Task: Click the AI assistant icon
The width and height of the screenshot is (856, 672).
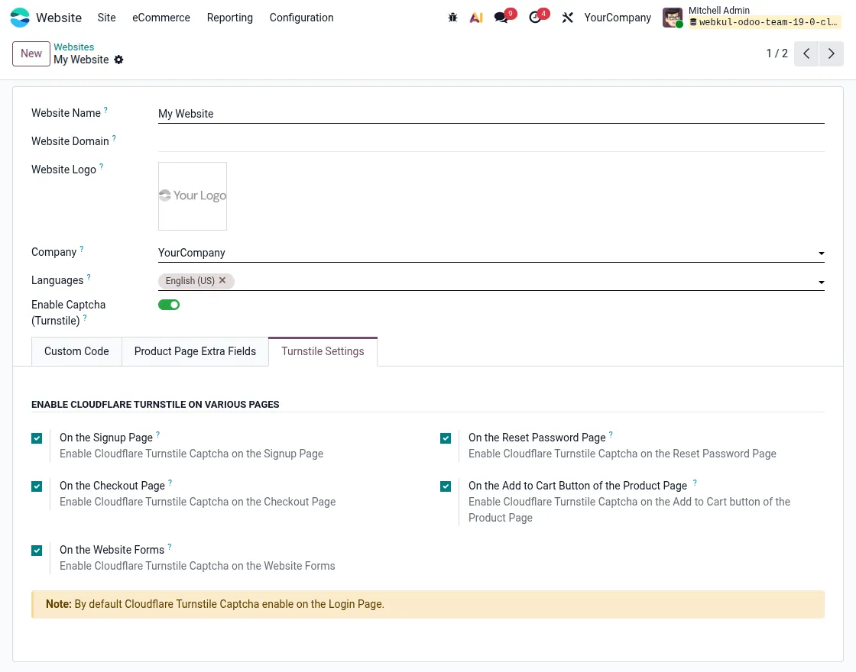Action: point(476,18)
